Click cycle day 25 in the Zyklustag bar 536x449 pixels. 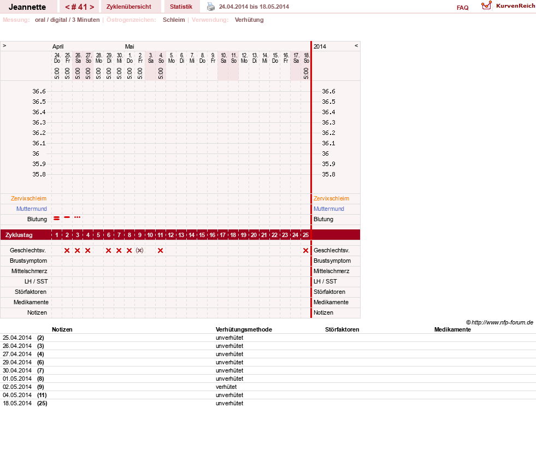305,235
